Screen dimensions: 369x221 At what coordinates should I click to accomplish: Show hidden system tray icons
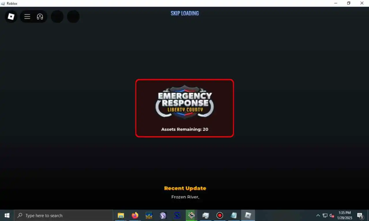318,215
